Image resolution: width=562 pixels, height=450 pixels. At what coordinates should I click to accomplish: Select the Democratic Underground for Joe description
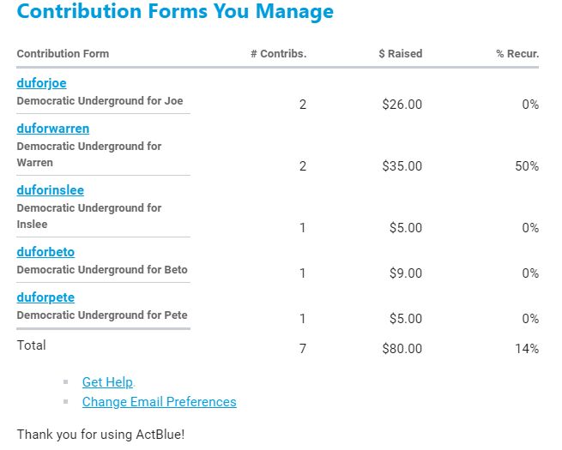point(100,101)
